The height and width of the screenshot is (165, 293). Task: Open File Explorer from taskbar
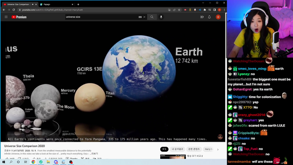tap(48, 162)
